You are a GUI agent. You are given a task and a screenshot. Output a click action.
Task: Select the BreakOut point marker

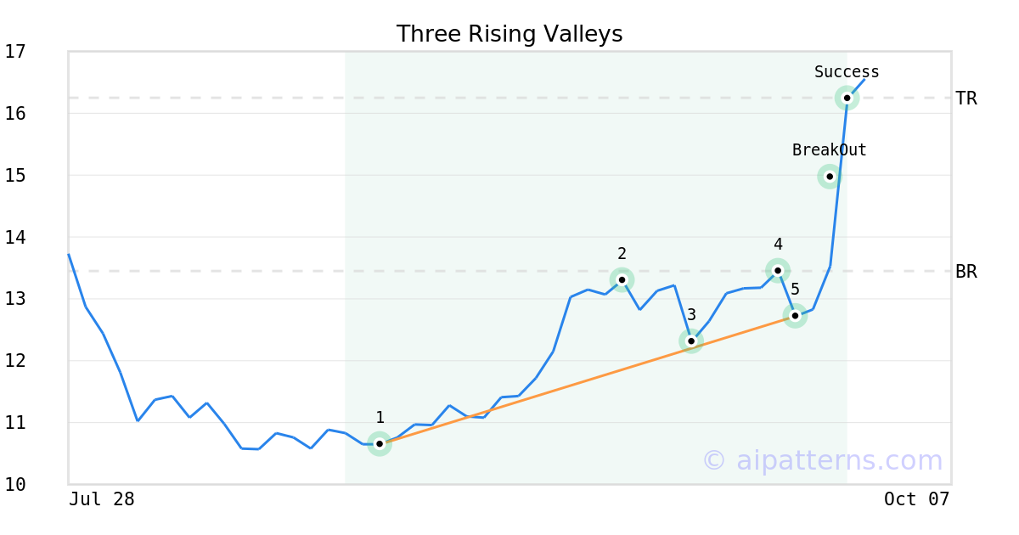coord(830,177)
